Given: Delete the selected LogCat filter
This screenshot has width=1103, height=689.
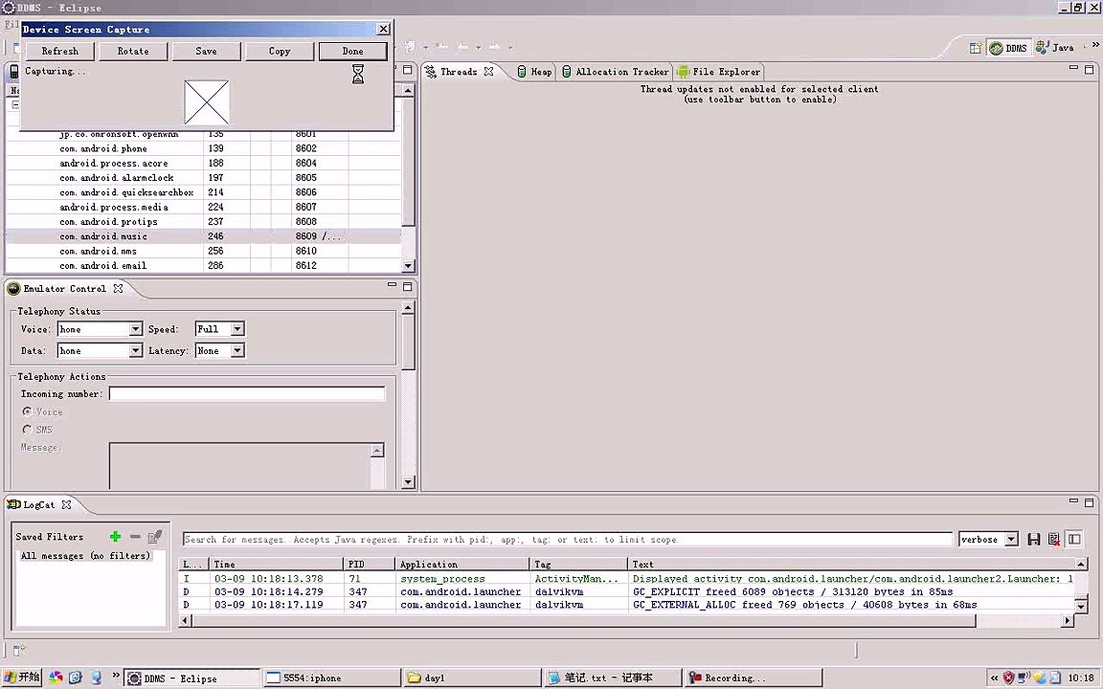Looking at the screenshot, I should click(135, 537).
